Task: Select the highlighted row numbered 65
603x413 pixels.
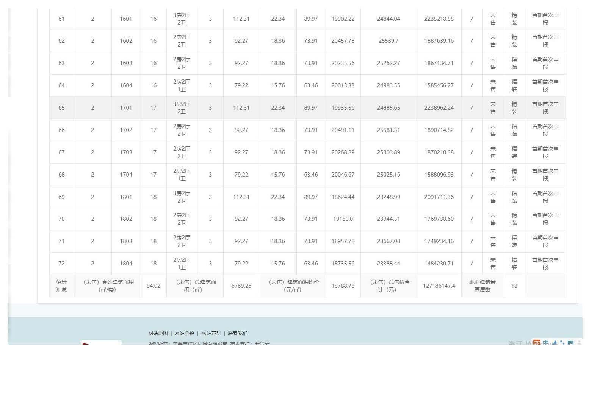Action: point(61,108)
